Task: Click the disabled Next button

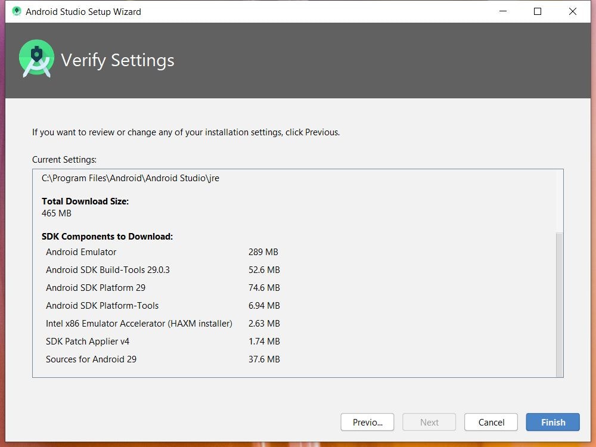Action: 429,422
